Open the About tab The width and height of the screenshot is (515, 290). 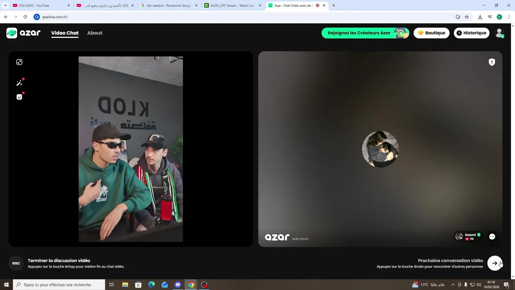[x=95, y=33]
